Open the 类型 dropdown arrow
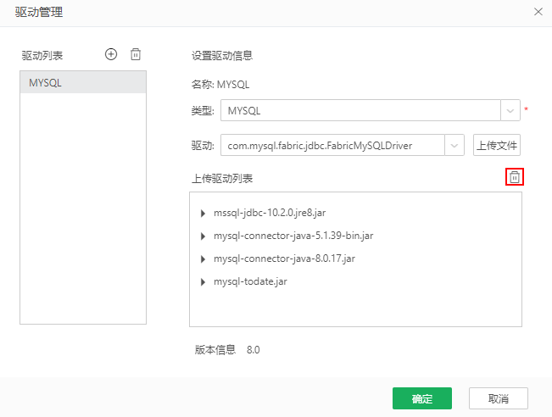Viewport: 552px width, 417px height. coord(510,110)
